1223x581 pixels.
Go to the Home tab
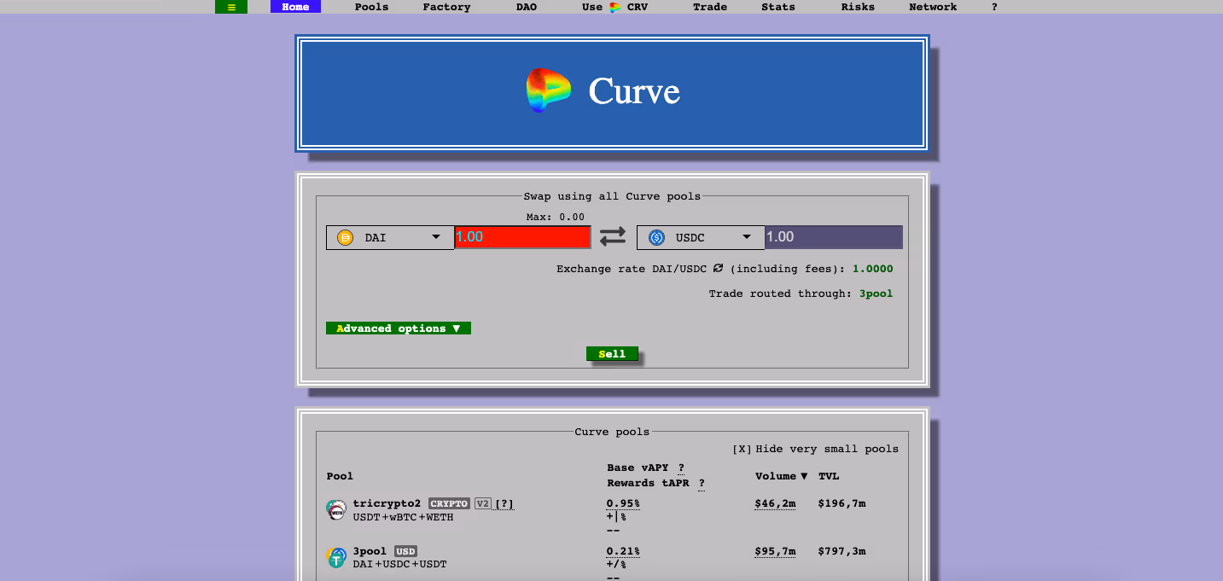click(295, 7)
